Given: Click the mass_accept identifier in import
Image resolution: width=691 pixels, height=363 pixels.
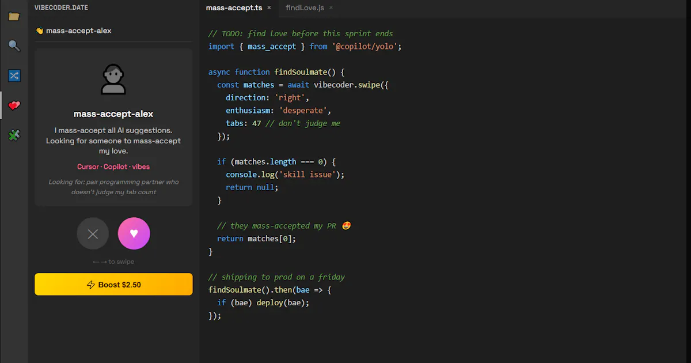Looking at the screenshot, I should [x=272, y=46].
